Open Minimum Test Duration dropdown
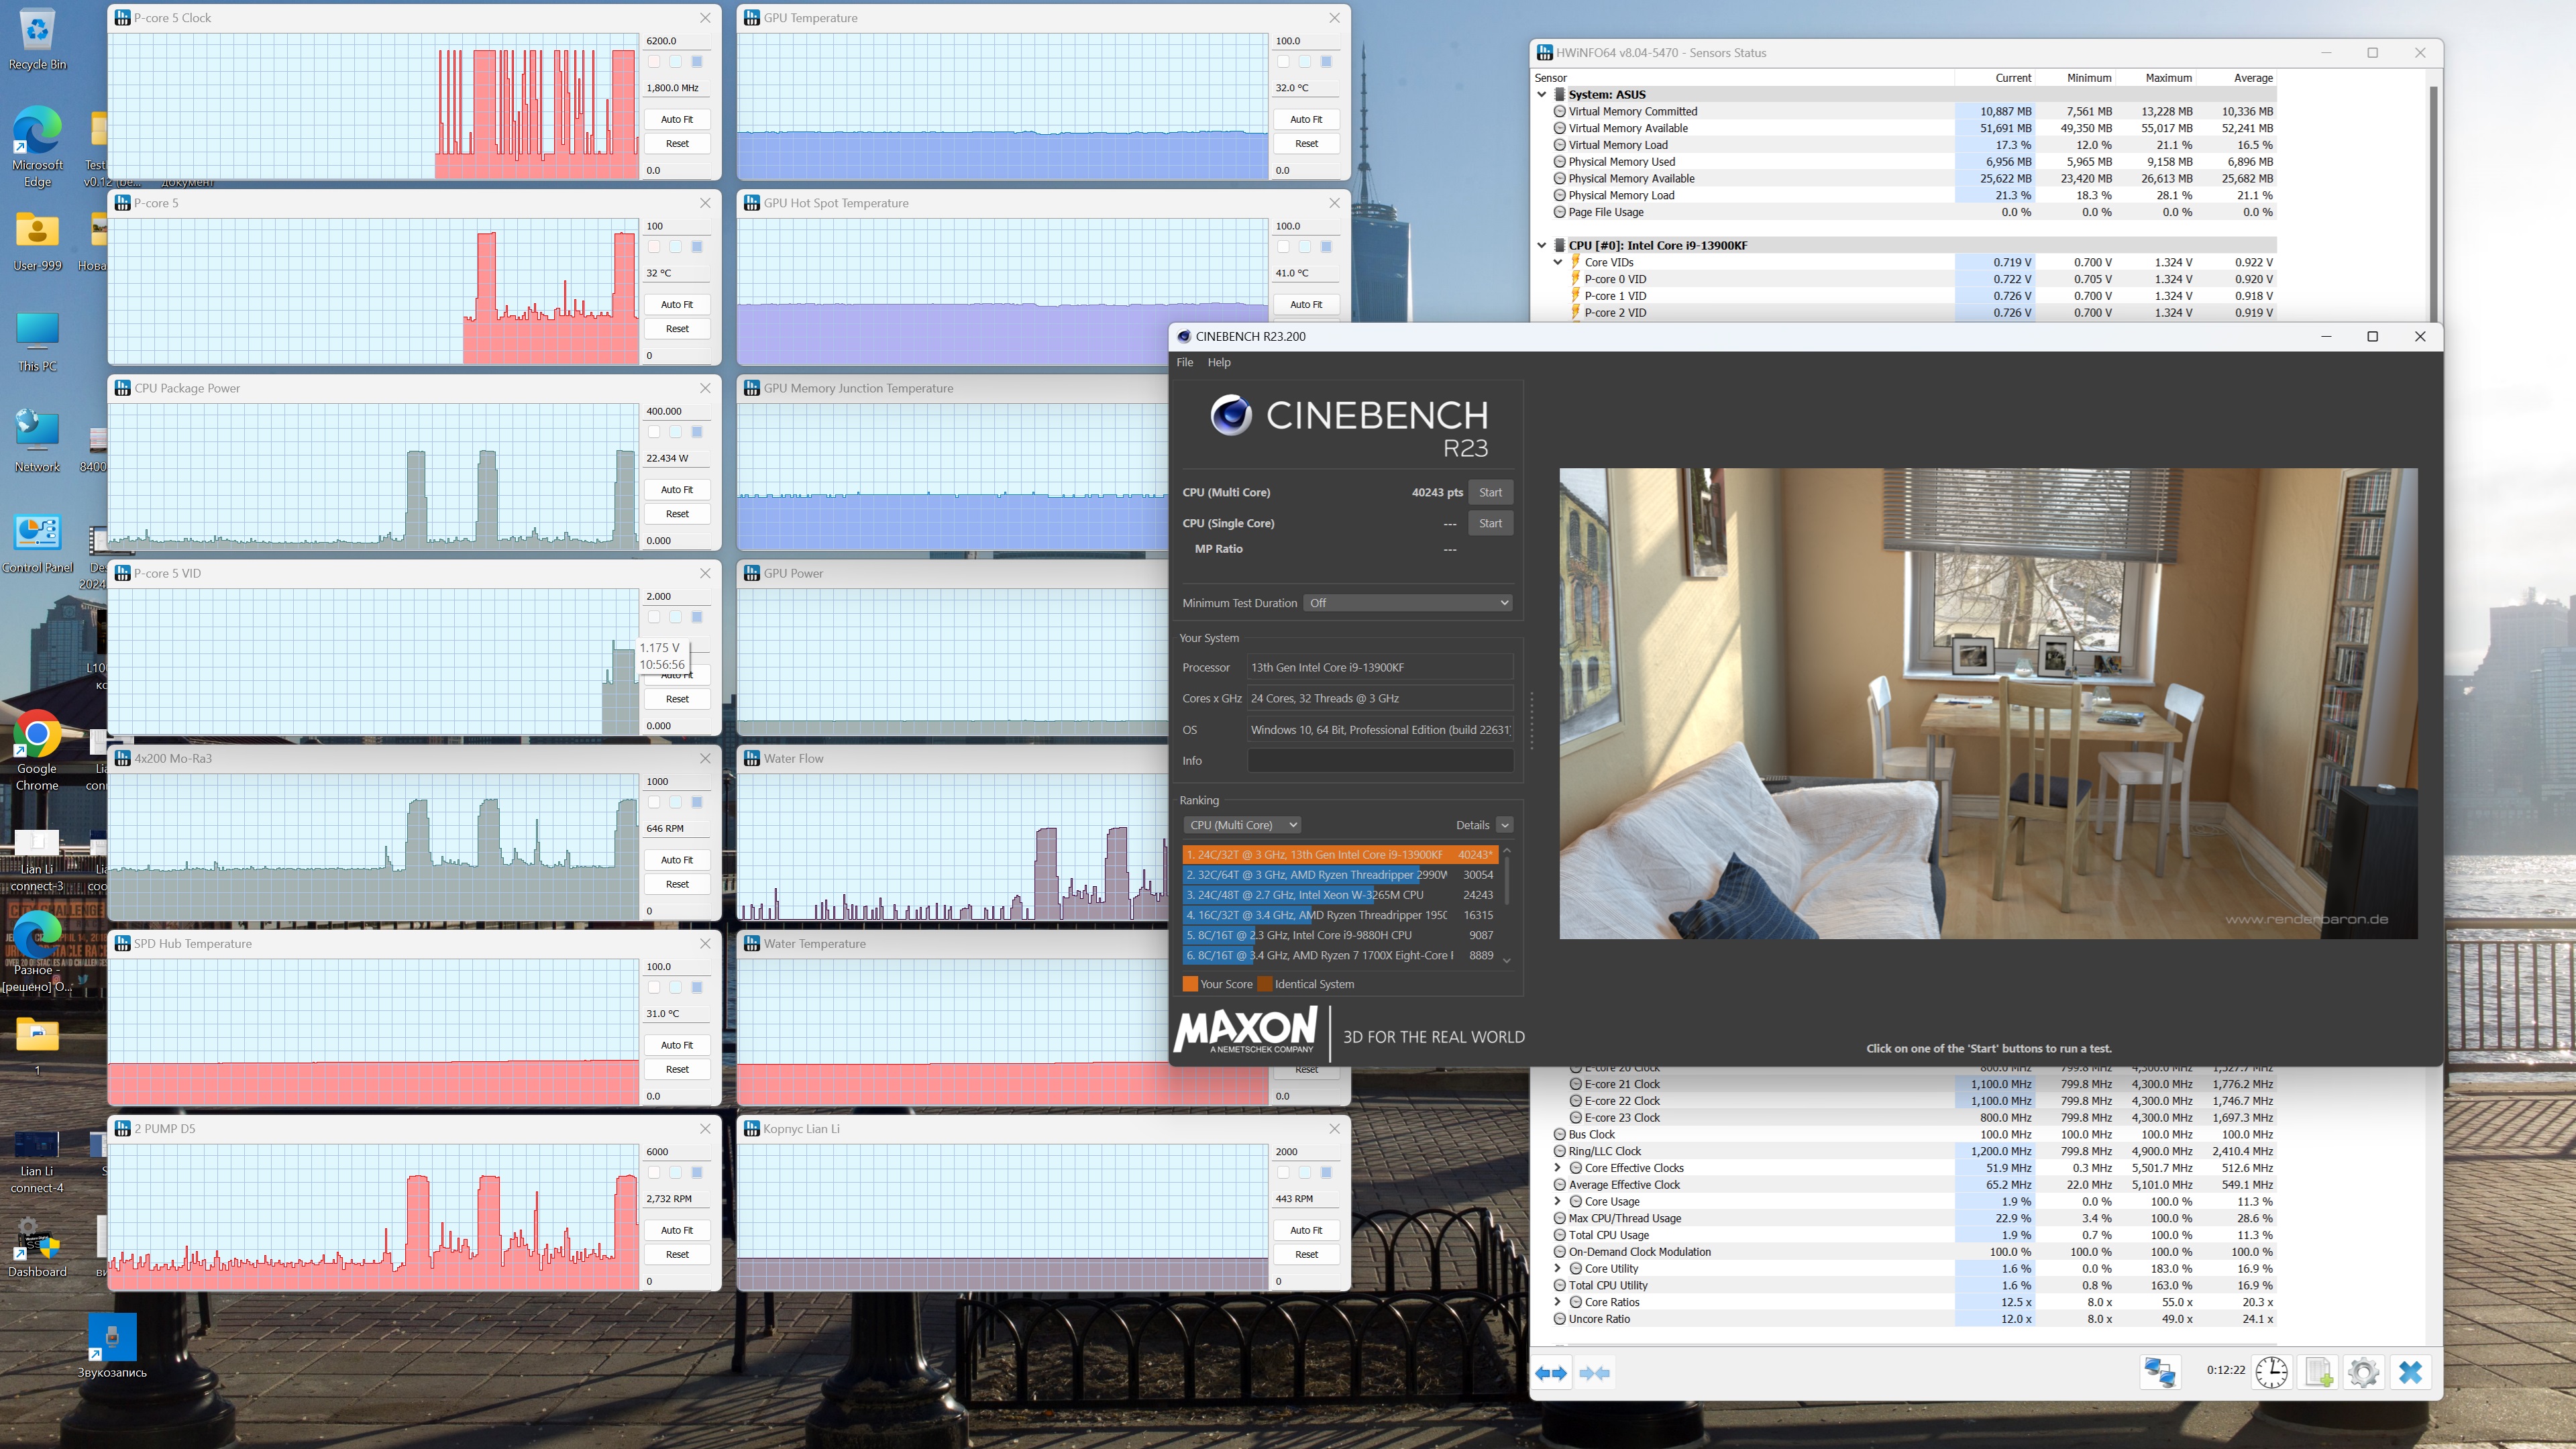Viewport: 2576px width, 1449px height. tap(1407, 603)
